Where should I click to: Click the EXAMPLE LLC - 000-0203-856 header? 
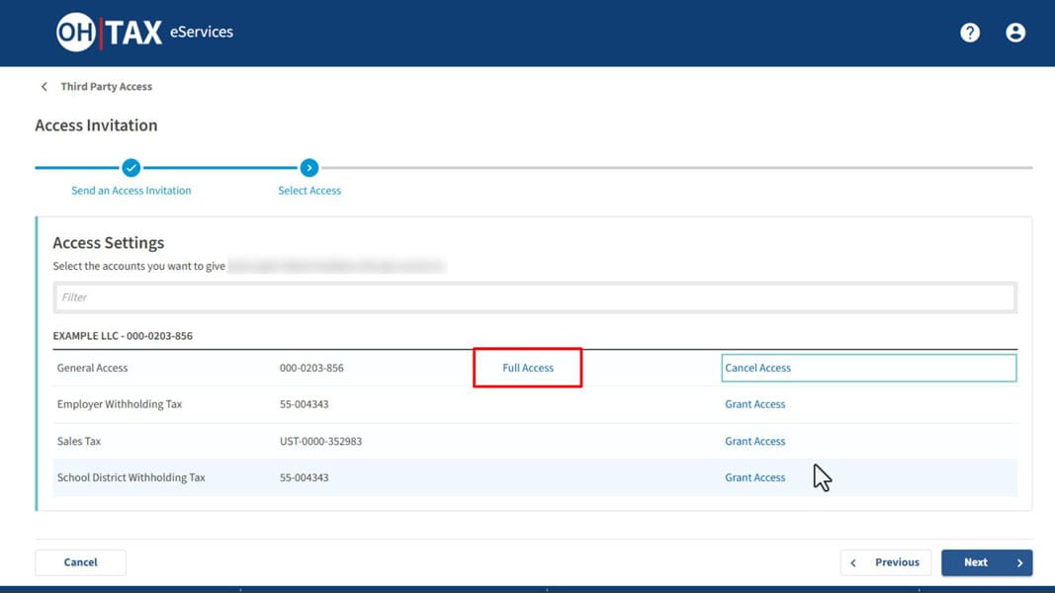point(123,335)
